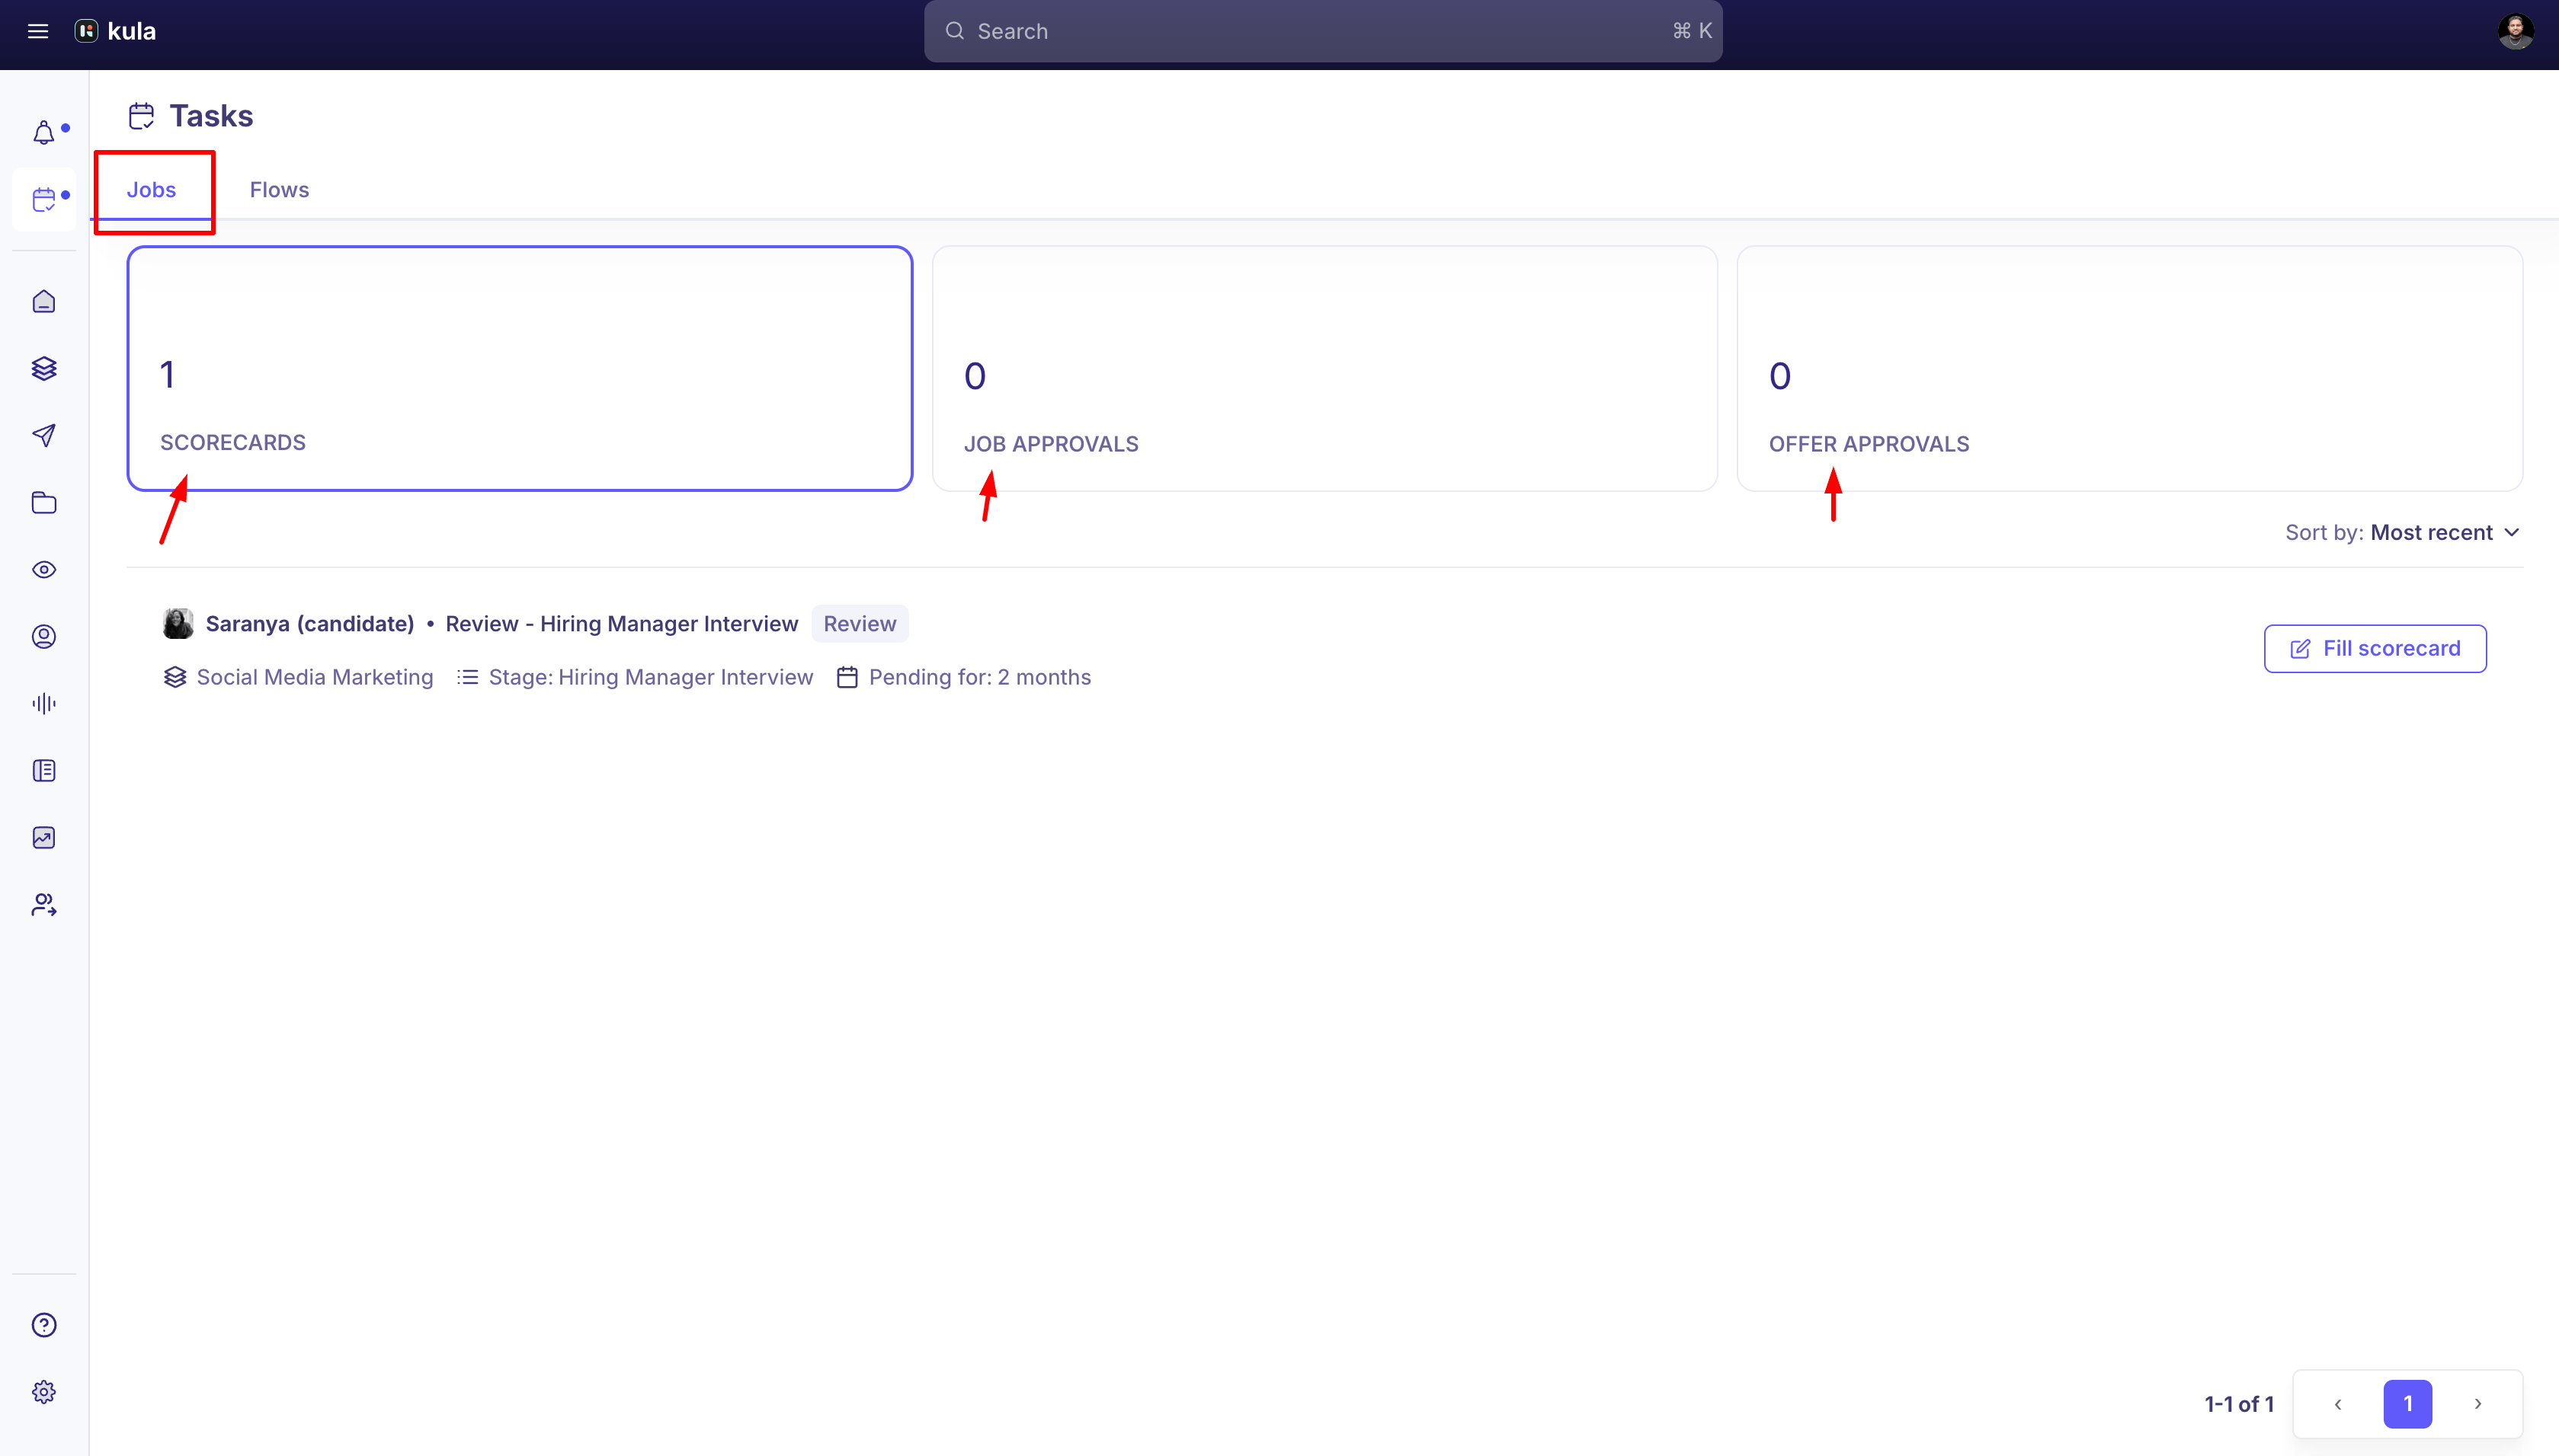The width and height of the screenshot is (2559, 1456).
Task: Open the Home icon in sidebar
Action: coord(43,300)
